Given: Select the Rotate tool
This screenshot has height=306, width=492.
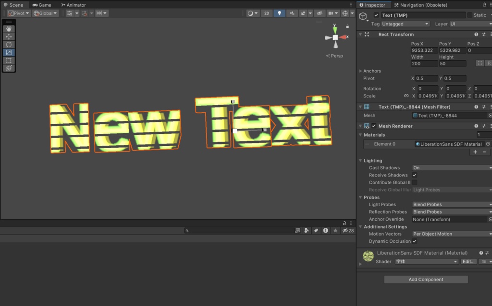Looking at the screenshot, I should pos(9,45).
